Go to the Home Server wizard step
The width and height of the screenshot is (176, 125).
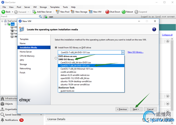point(26,52)
